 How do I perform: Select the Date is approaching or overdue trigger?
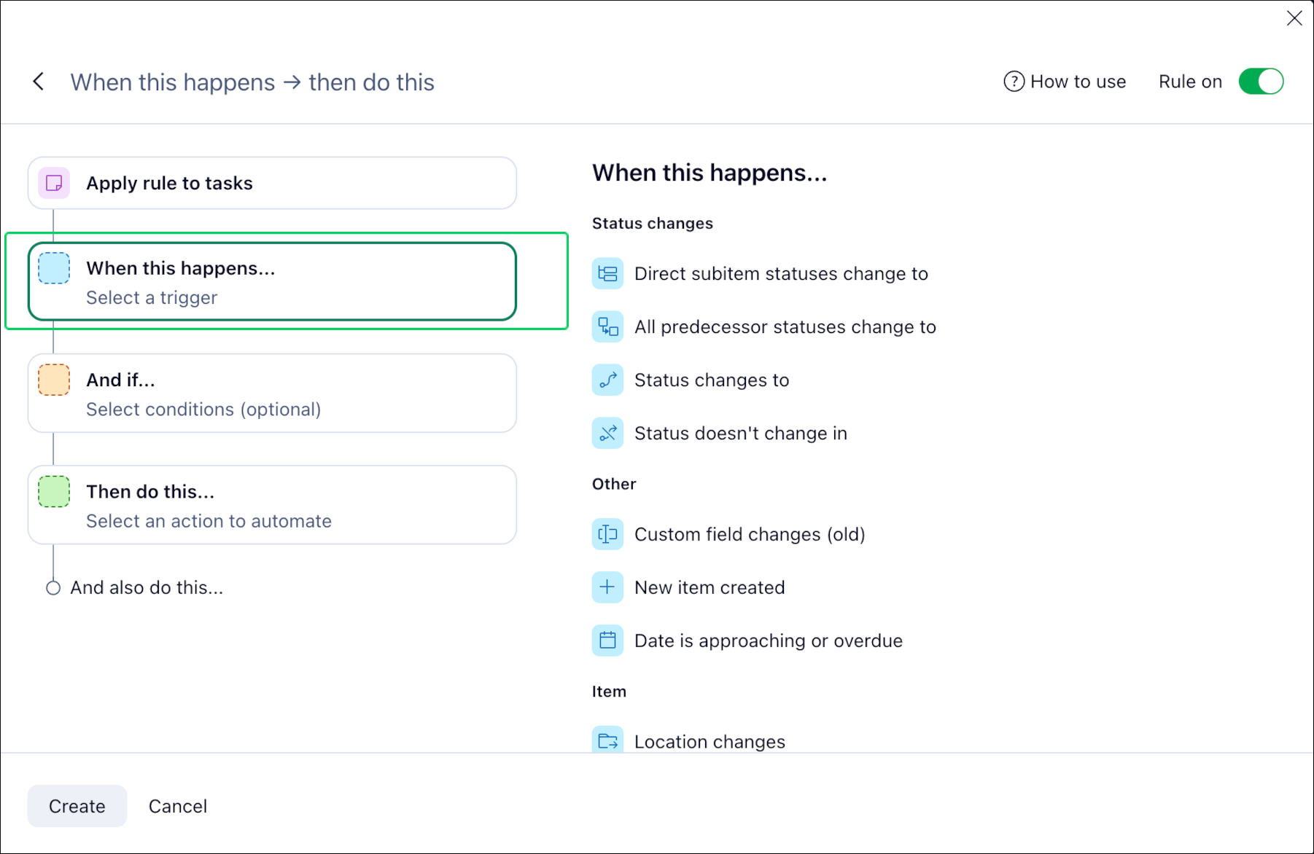(768, 640)
